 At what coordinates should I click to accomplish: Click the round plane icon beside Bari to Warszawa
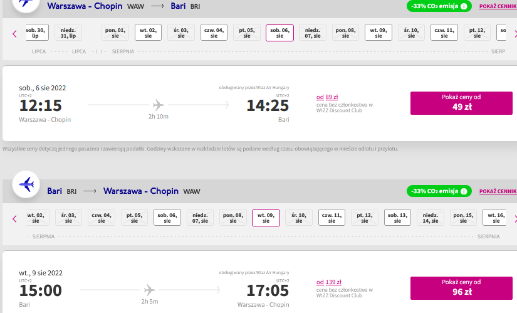tap(26, 184)
